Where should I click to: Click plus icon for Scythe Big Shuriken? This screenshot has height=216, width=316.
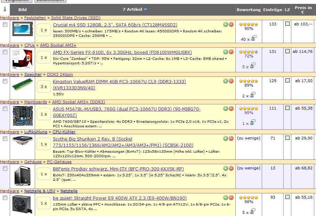click(x=226, y=138)
